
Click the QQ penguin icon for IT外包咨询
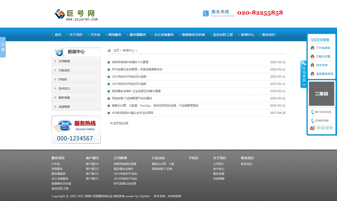(x=312, y=48)
